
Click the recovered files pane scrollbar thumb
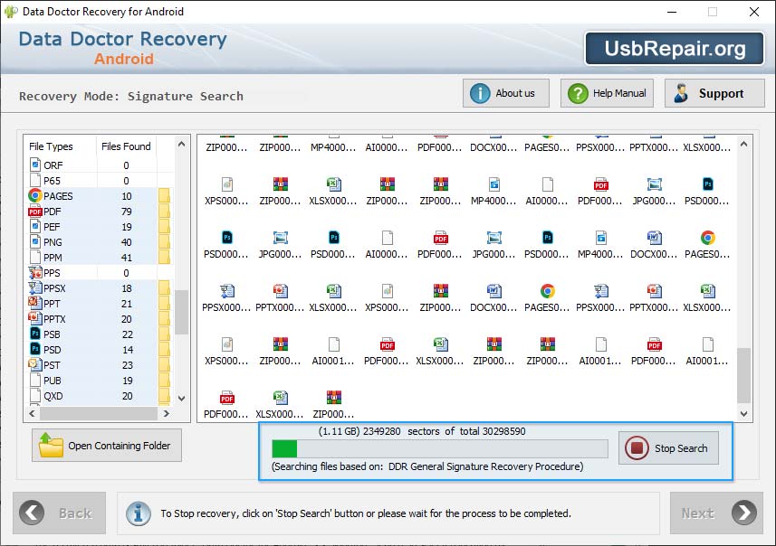coord(743,375)
